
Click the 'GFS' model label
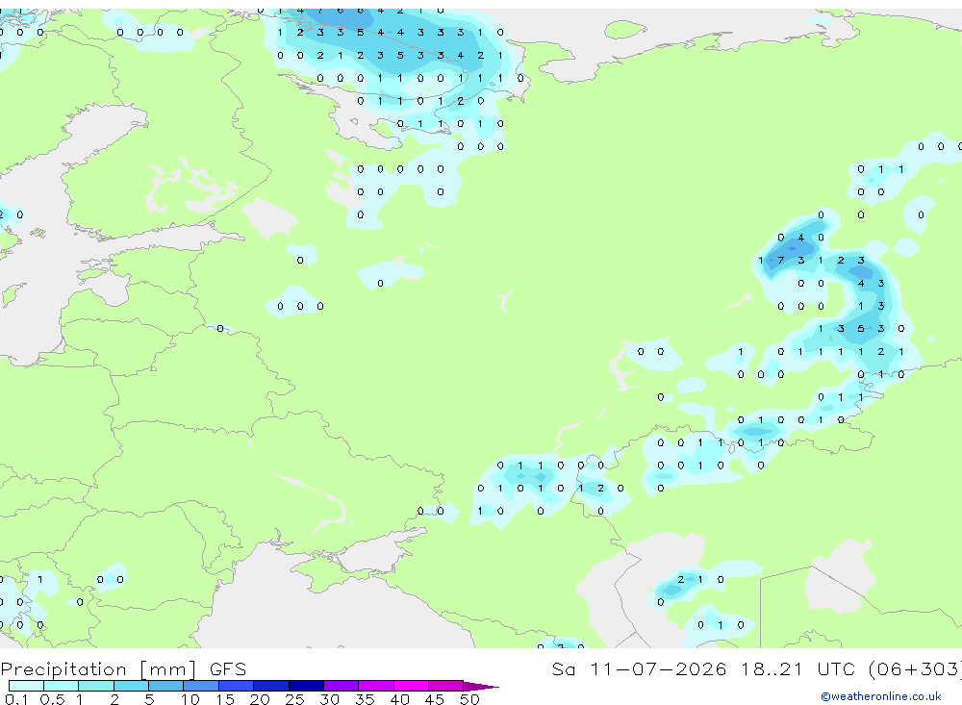point(228,668)
